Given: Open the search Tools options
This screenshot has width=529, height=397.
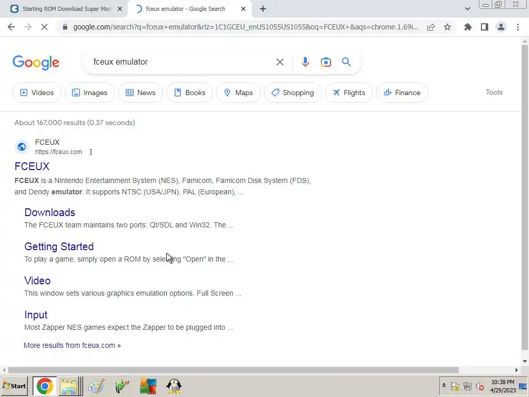Looking at the screenshot, I should [x=494, y=92].
